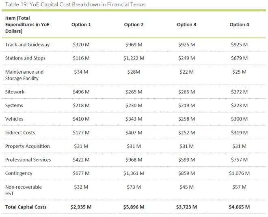Click the $1,222 M Stations and Stops cell
The image size is (268, 217).
(134, 58)
